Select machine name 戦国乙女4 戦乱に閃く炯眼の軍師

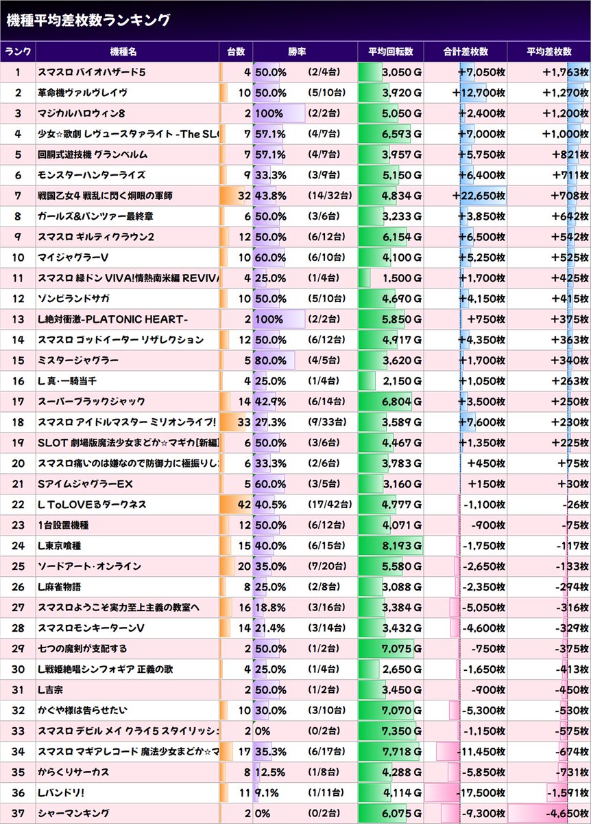105,196
